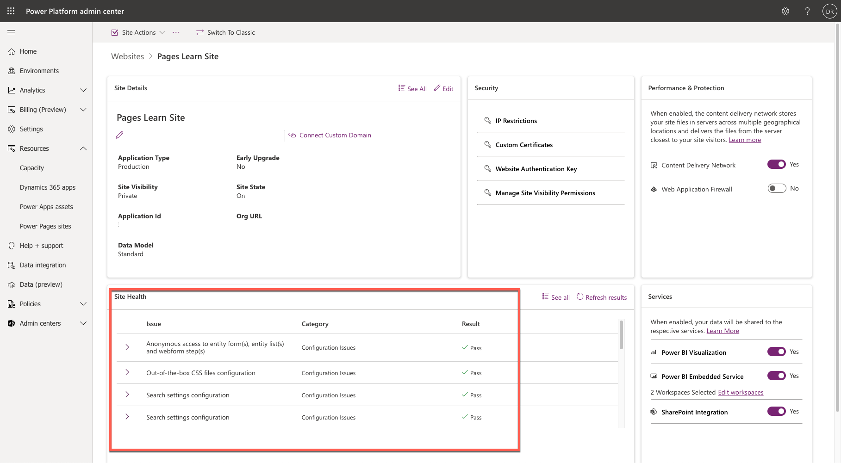Click the Power BI Visualization icon
Image resolution: width=841 pixels, height=463 pixels.
(x=654, y=352)
